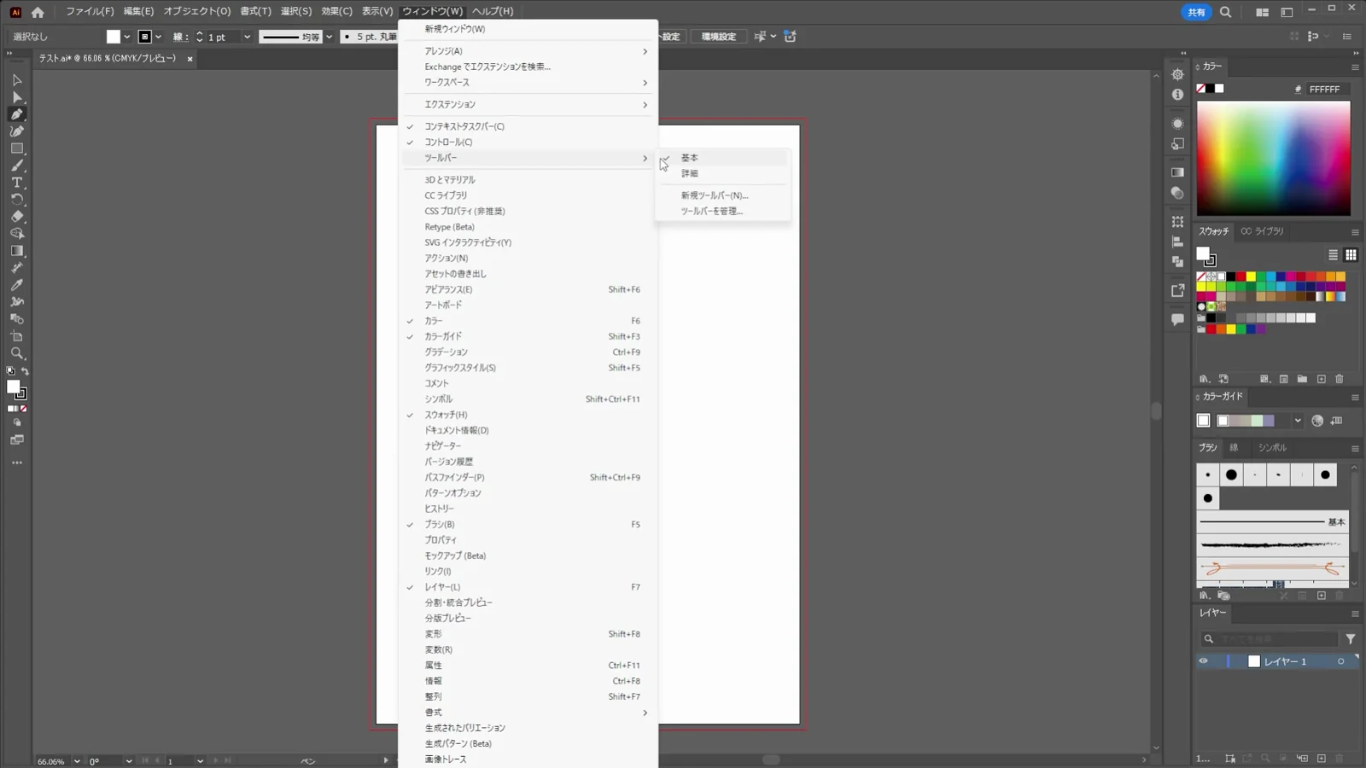This screenshot has height=768, width=1366.
Task: Expand the エクステンション submenu
Action: click(x=528, y=104)
